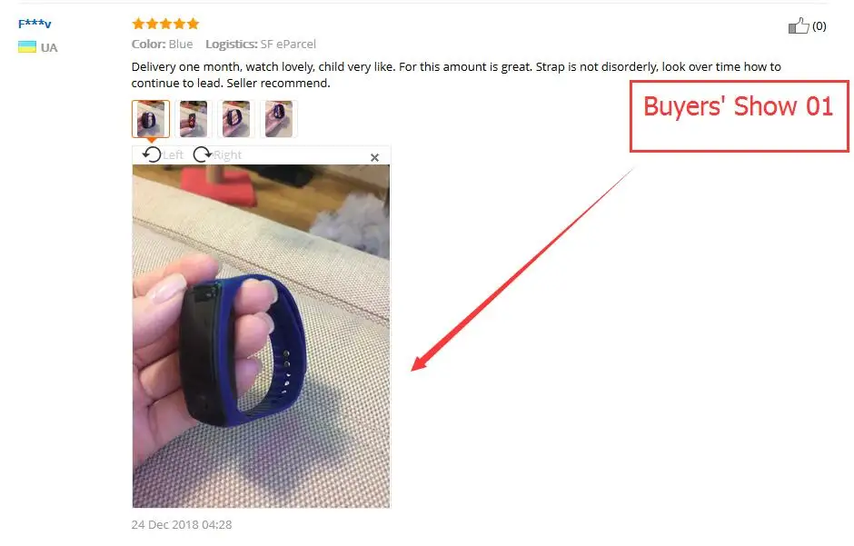Show the fourth review photo thumbnail

click(278, 119)
